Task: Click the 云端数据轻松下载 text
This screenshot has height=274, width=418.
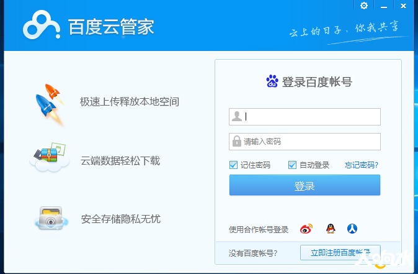Action: click(x=120, y=161)
